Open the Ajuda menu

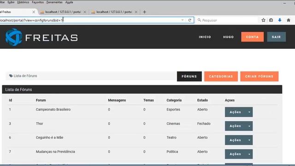(69, 2)
